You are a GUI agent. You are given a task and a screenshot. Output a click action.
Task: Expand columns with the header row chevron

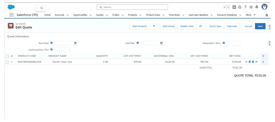coord(263,56)
